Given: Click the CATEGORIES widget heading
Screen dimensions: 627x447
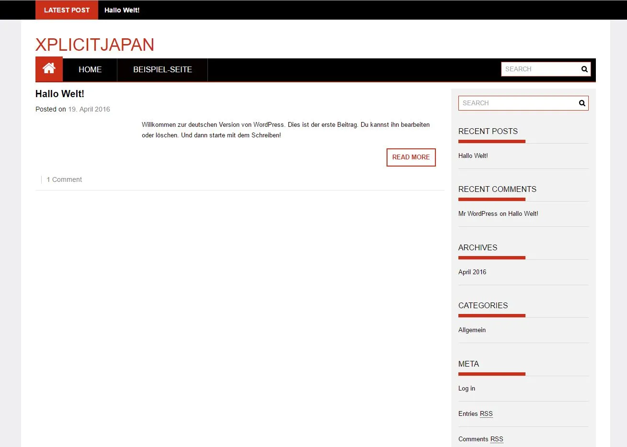Looking at the screenshot, I should (483, 305).
